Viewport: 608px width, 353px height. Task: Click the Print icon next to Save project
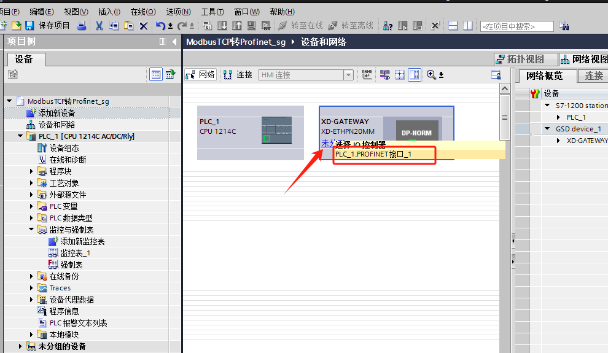82,26
